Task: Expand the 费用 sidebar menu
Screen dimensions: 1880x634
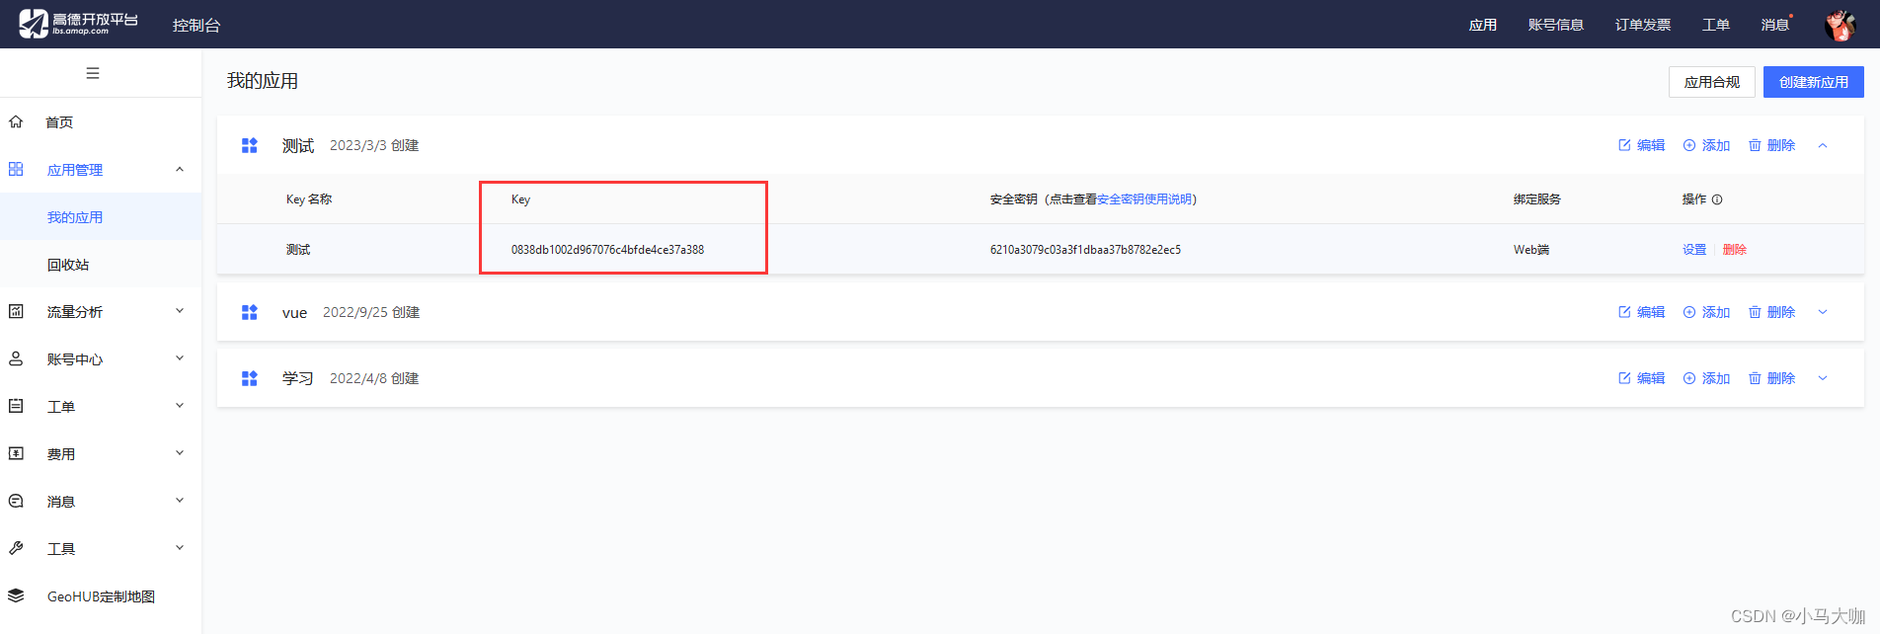Action: click(180, 453)
